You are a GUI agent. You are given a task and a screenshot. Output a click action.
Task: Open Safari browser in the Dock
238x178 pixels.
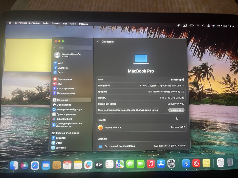pos(35,166)
